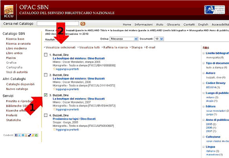Collapse the Livello bibliografico filter icon
The width and height of the screenshot is (229, 158).
tap(203, 53)
